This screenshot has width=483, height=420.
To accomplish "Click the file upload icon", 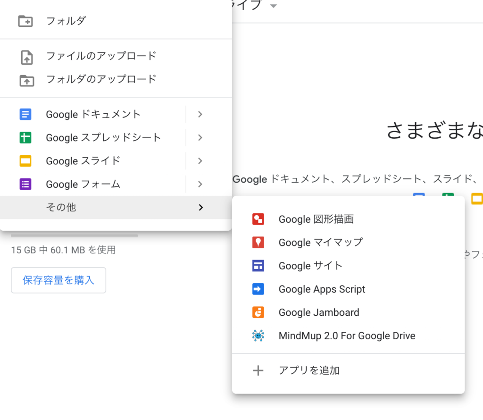I will 27,57.
